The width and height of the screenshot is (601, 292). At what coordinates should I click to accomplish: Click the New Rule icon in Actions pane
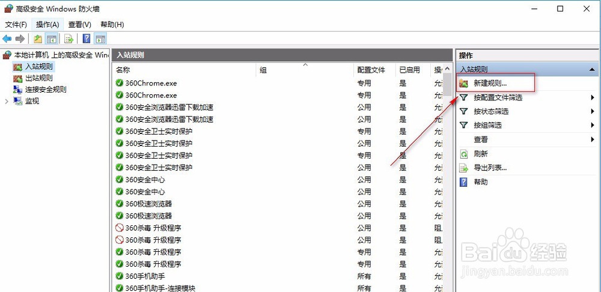tap(464, 83)
